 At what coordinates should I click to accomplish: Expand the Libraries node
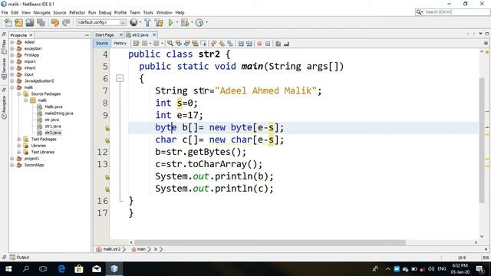[x=19, y=146]
